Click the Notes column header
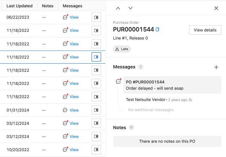This screenshot has width=226, height=157. click(48, 6)
